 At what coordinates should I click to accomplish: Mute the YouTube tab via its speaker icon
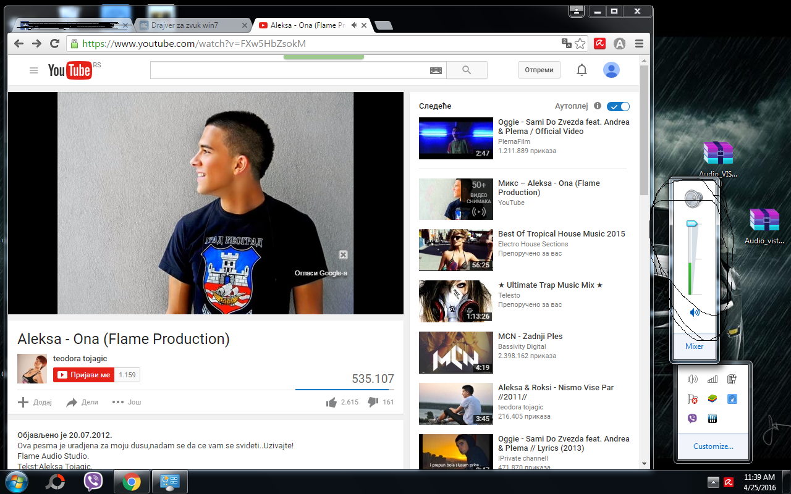(x=354, y=25)
